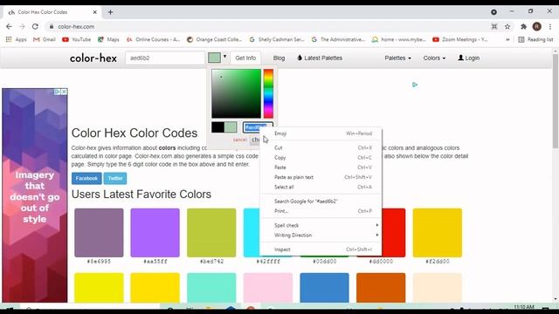Viewport: 559px width, 314px height.
Task: Open the Blog page
Action: (279, 58)
